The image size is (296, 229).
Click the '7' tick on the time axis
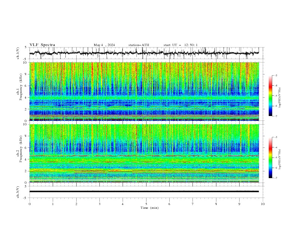coord(193,204)
